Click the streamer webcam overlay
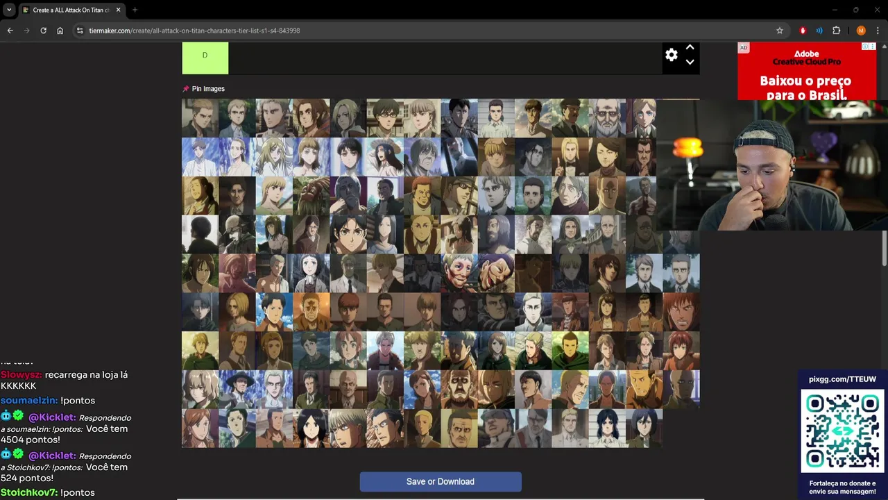Screen dimensions: 888x500 (x=772, y=165)
